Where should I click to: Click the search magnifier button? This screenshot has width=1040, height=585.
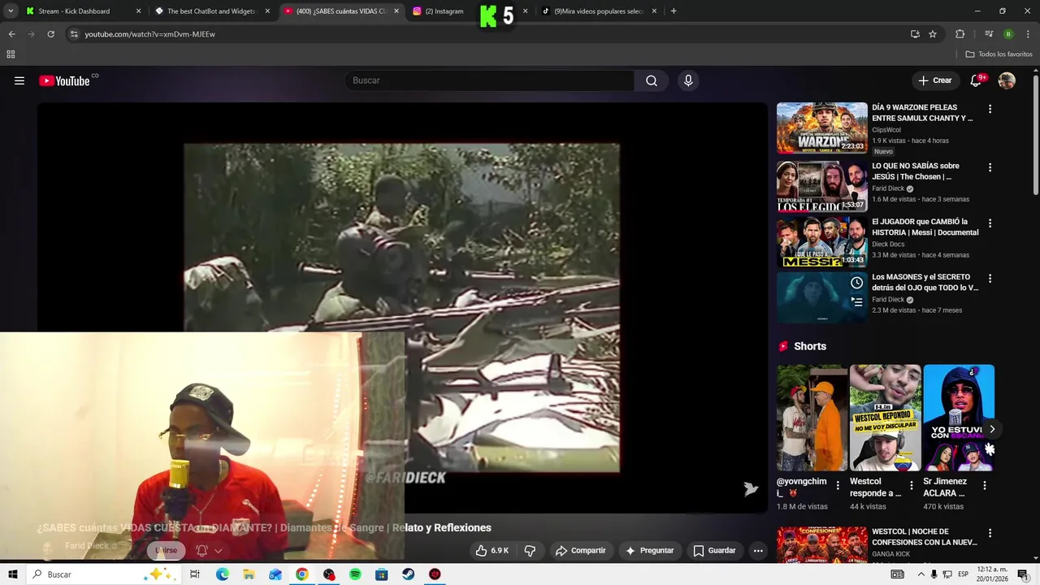[x=652, y=80]
